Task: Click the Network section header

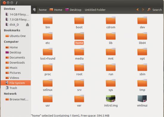Action: pyautogui.click(x=10, y=93)
